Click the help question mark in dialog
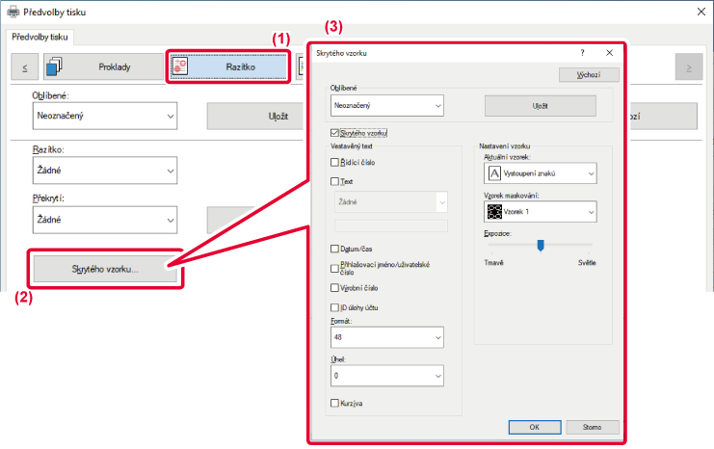The width and height of the screenshot is (714, 449). coord(583,54)
